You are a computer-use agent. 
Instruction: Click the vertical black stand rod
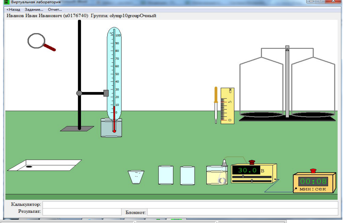click(x=79, y=75)
